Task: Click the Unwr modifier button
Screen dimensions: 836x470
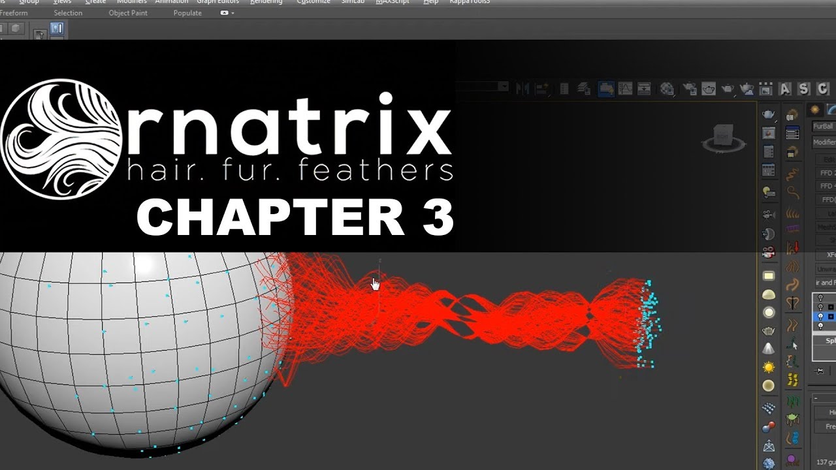Action: pos(826,269)
